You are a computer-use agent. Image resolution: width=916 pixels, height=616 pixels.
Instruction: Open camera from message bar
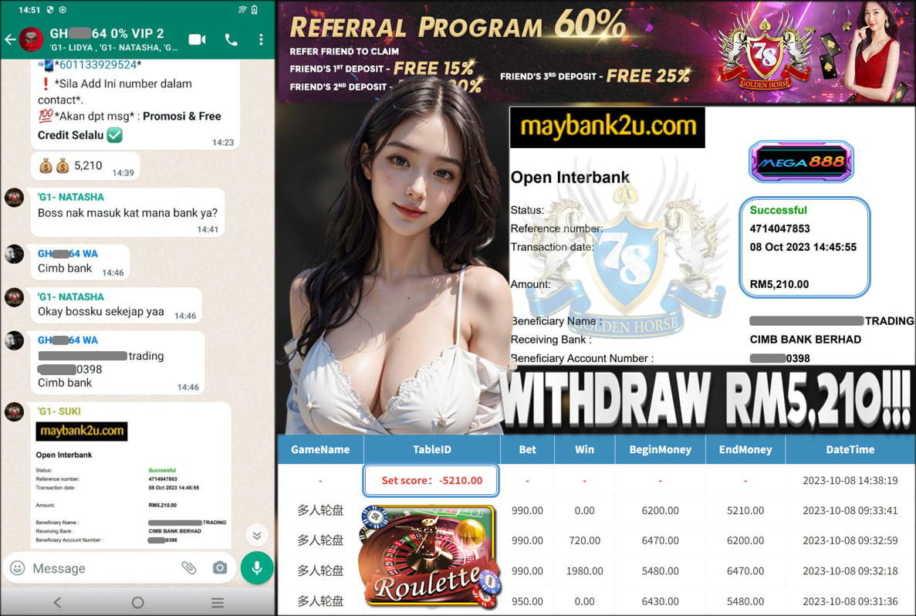tap(220, 567)
